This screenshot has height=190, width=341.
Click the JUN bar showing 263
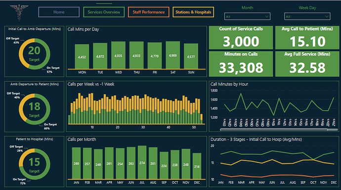pos(131,163)
